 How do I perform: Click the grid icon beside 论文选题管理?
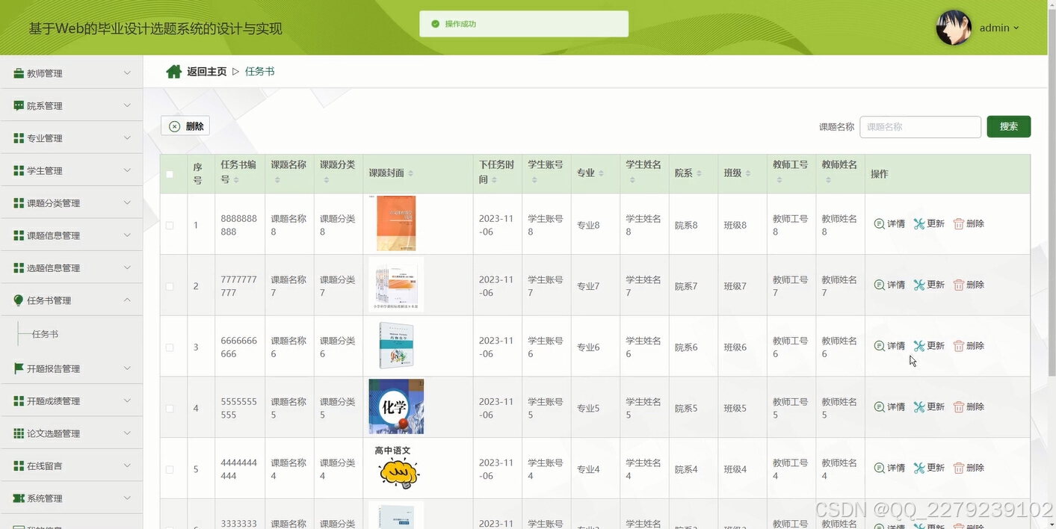tap(17, 433)
